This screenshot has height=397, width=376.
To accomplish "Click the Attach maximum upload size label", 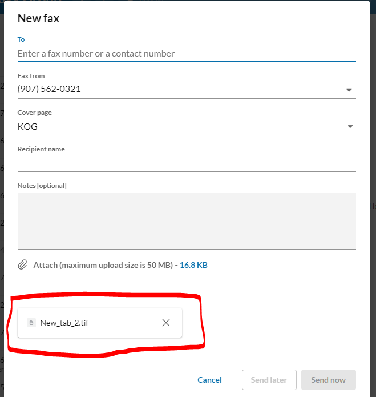I will [103, 265].
